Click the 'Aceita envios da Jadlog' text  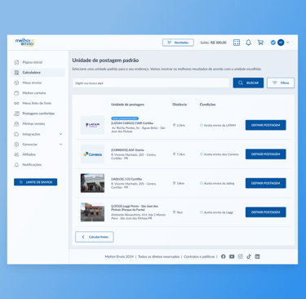(219, 183)
